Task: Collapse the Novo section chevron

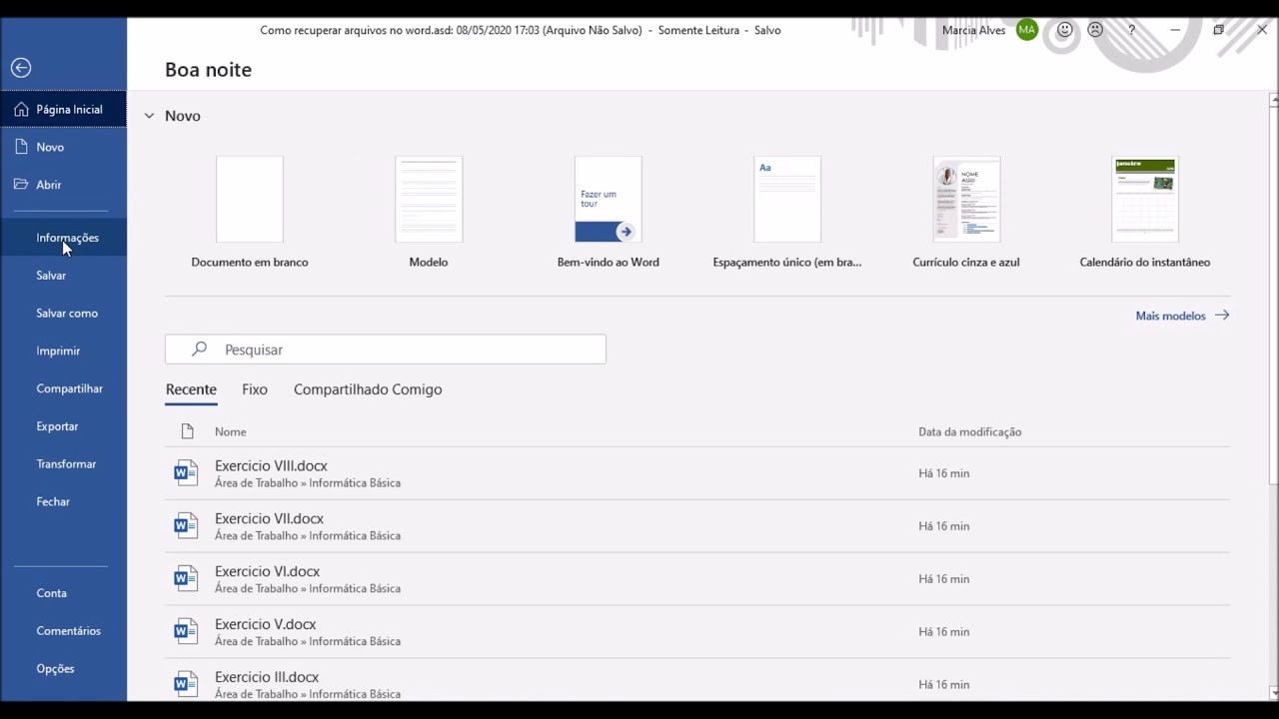Action: [149, 116]
